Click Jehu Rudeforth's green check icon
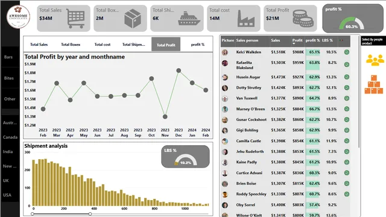The image size is (386, 217). coord(347,151)
